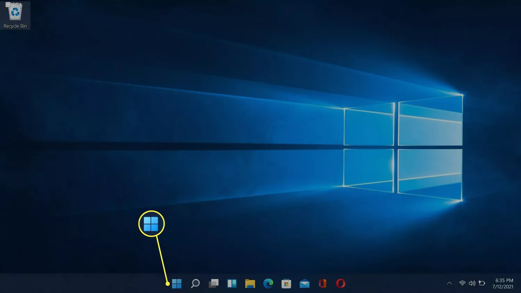
Task: Launch Microsoft Office from the taskbar
Action: 322,284
